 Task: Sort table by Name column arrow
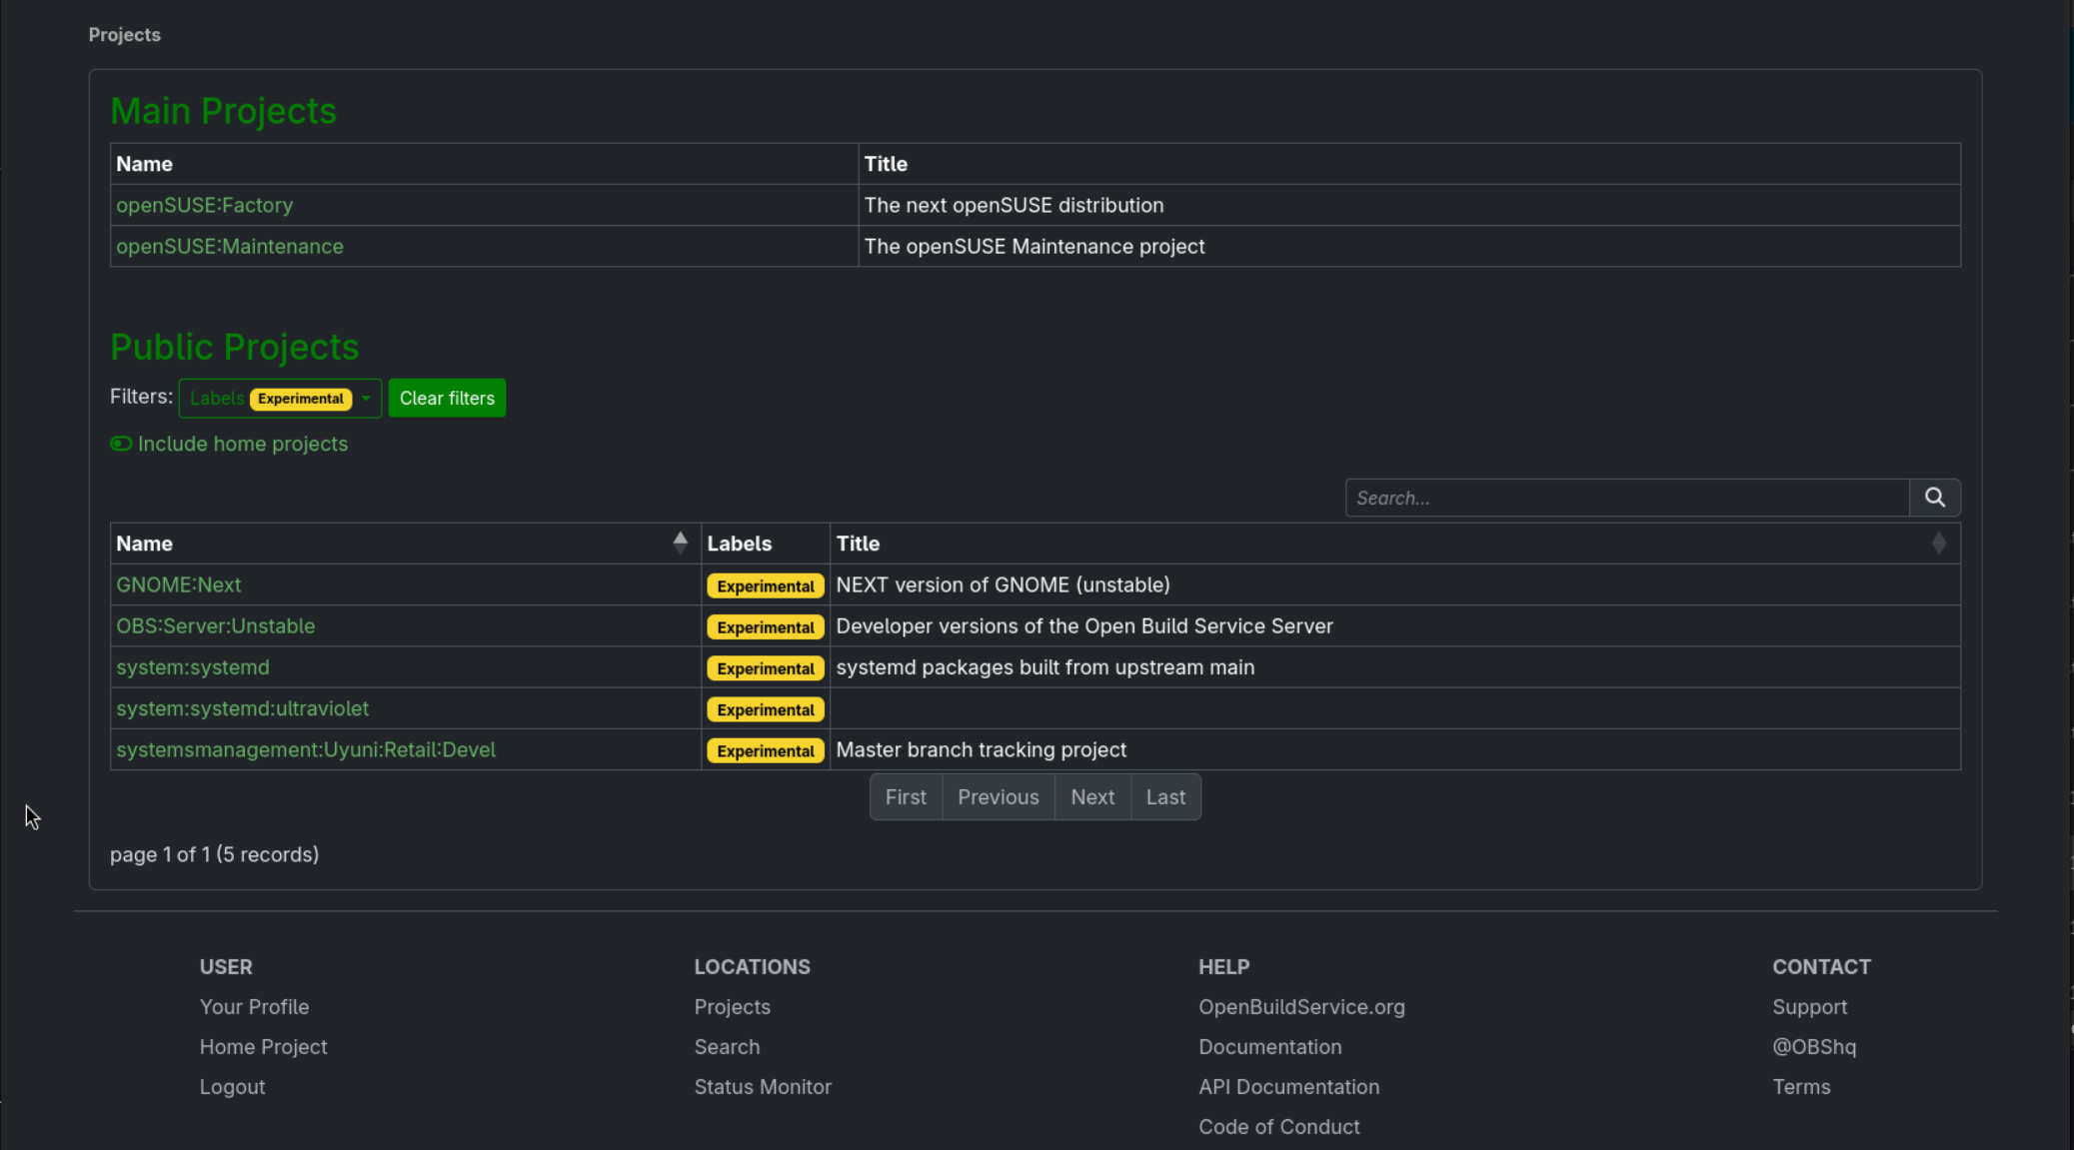[x=680, y=543]
